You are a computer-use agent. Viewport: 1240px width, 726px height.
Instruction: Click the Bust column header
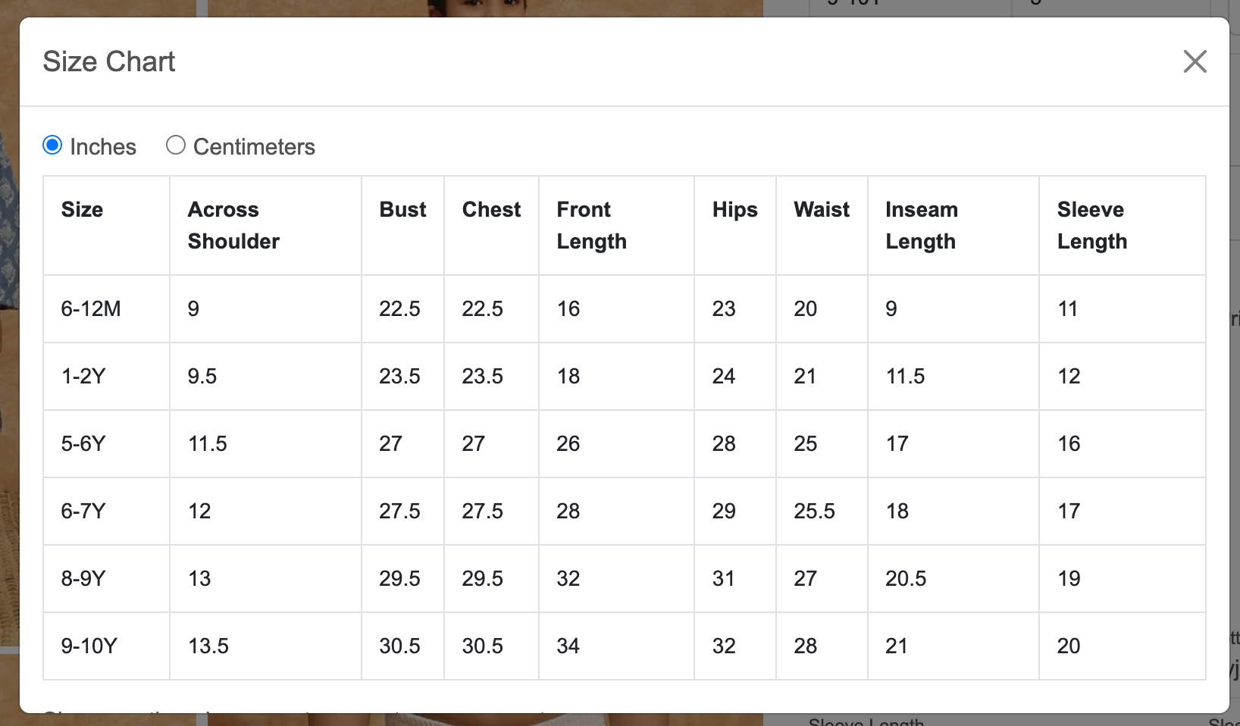pos(402,209)
